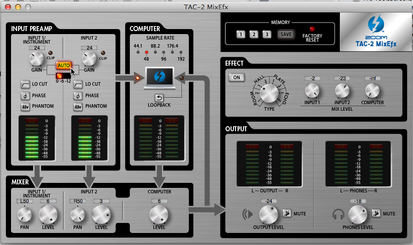Select 176.4 sample rate

(x=172, y=52)
